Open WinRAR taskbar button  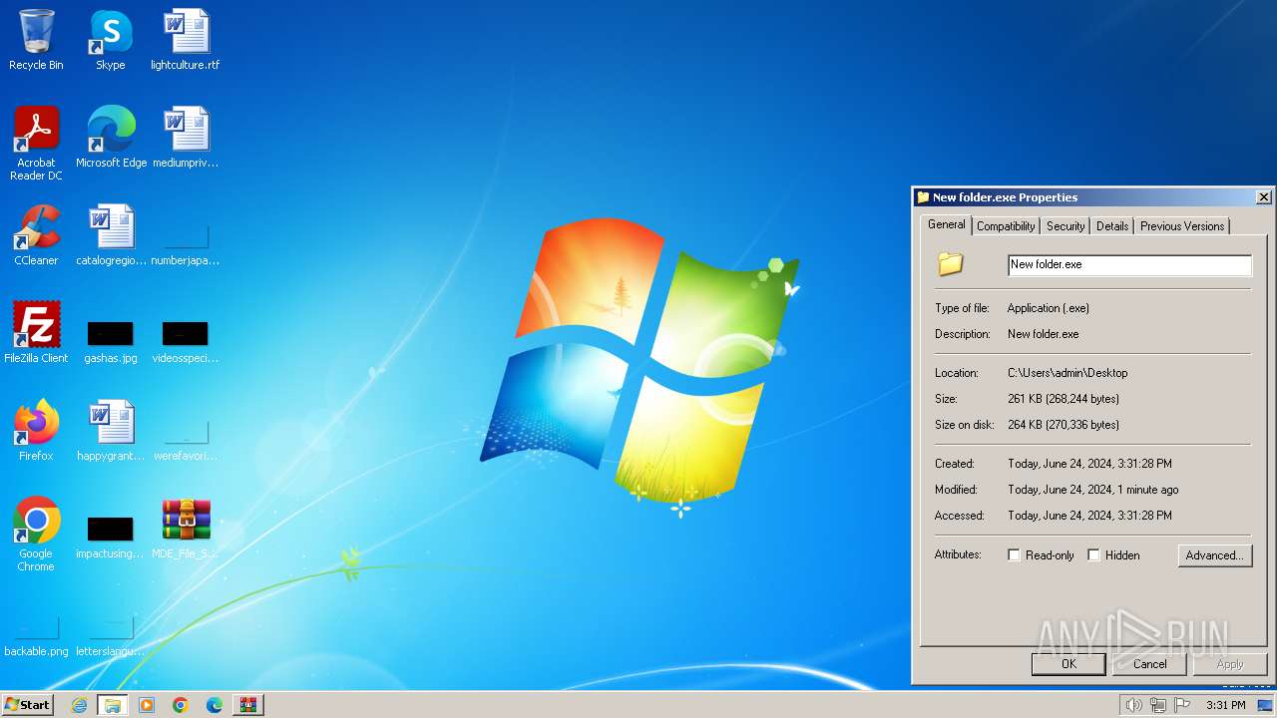pyautogui.click(x=247, y=705)
